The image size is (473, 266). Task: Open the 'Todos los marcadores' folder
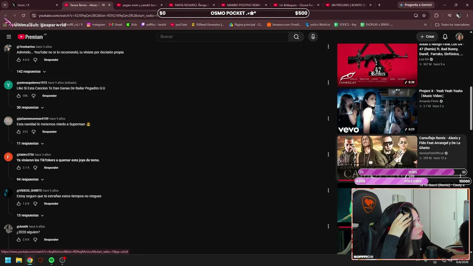452,25
